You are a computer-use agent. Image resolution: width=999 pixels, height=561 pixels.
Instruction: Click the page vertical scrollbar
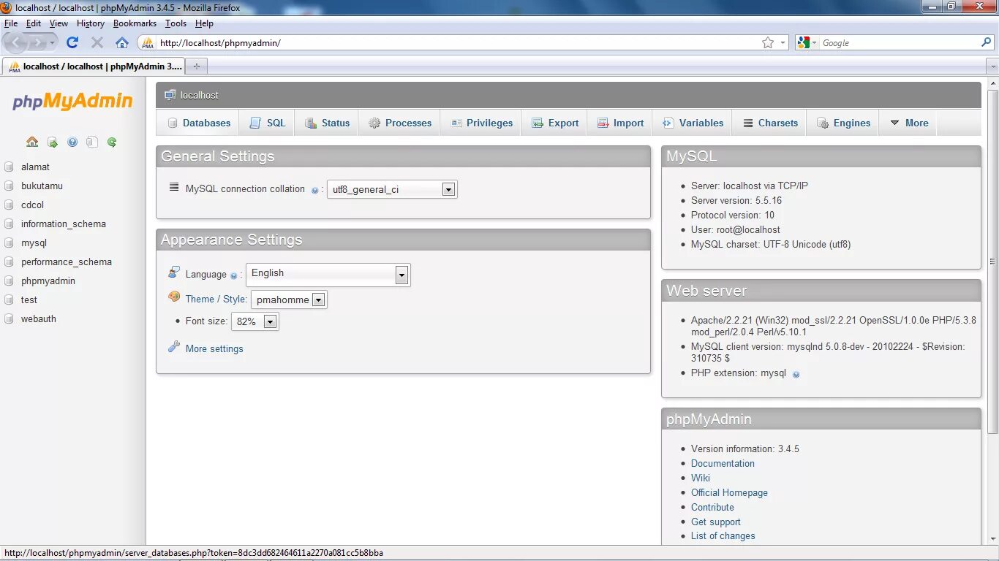(992, 261)
